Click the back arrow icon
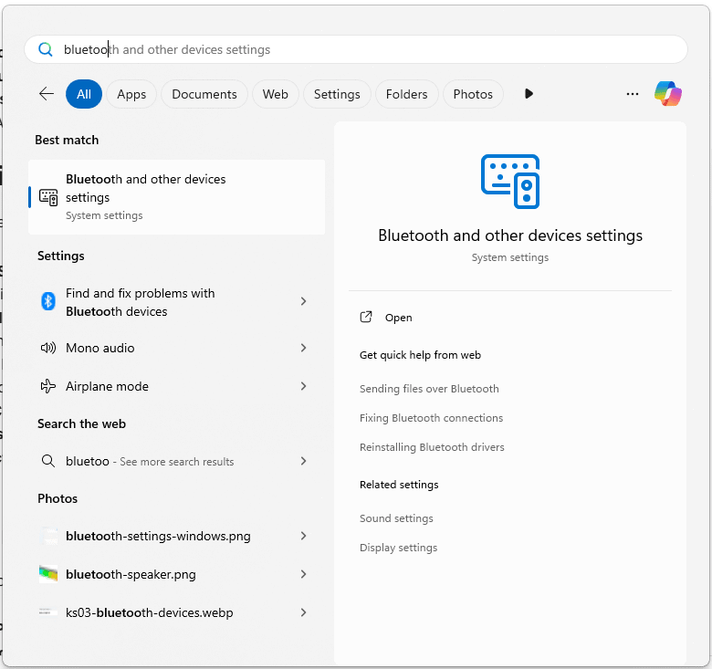This screenshot has height=669, width=712. (x=47, y=94)
